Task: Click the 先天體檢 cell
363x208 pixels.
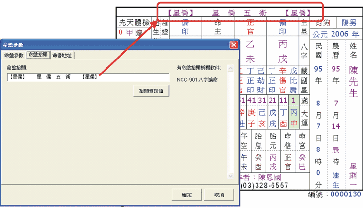Action: (134, 23)
